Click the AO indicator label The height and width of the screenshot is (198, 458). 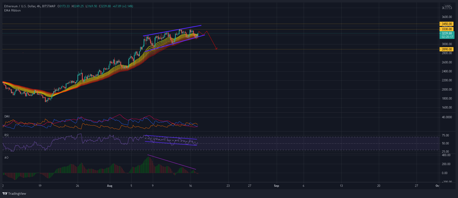click(x=6, y=158)
